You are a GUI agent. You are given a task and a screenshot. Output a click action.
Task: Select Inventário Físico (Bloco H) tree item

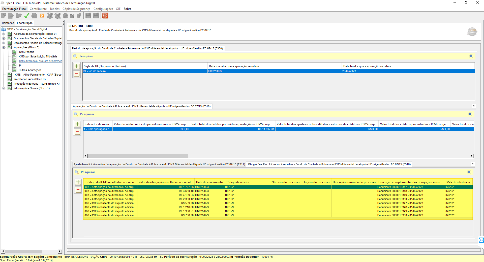[x=30, y=79]
